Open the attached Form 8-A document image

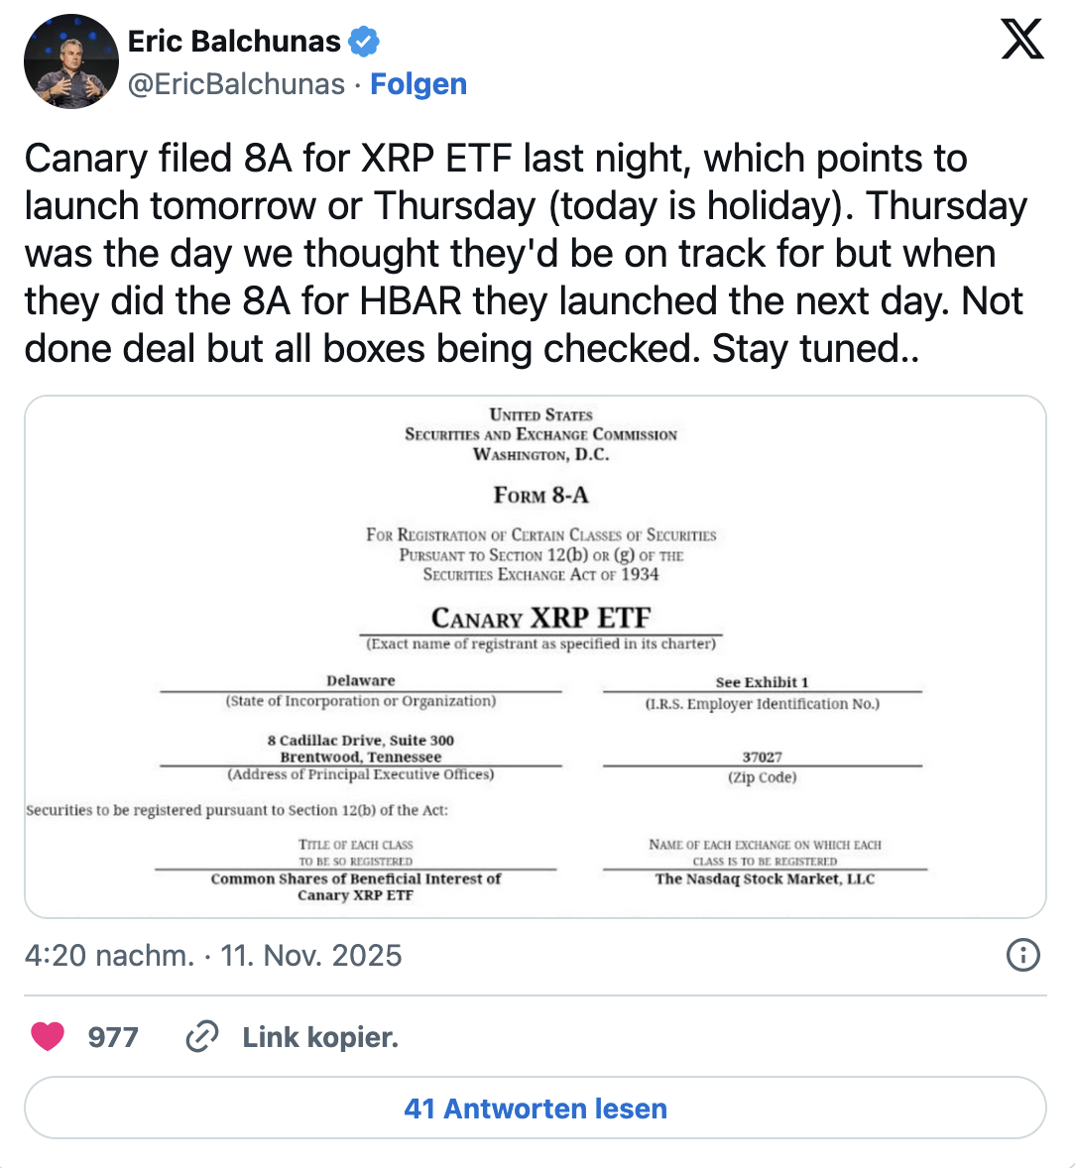(536, 656)
